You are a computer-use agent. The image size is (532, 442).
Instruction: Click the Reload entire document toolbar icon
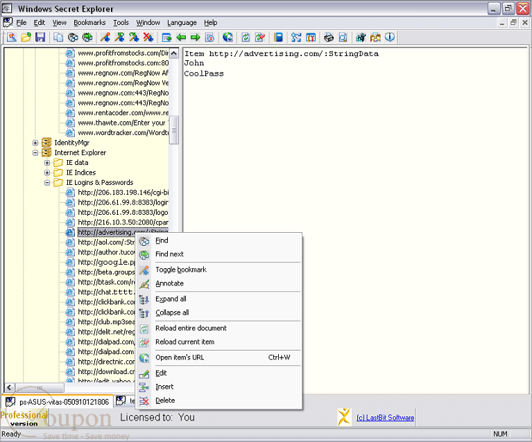tap(246, 37)
